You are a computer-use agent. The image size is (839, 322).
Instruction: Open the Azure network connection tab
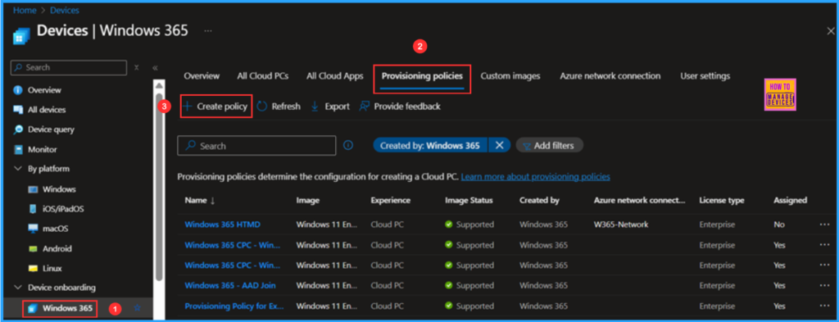click(x=610, y=76)
